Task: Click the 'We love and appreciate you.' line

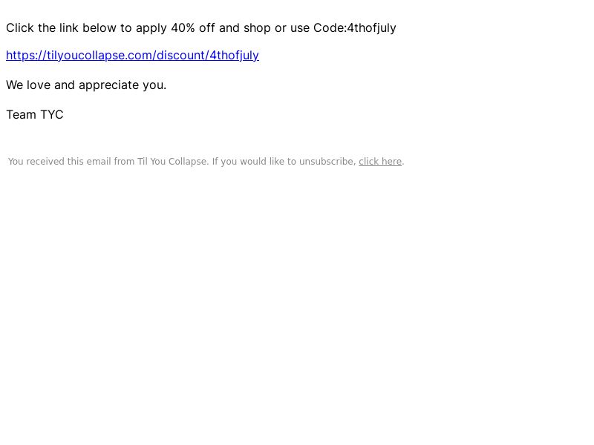Action: click(86, 85)
